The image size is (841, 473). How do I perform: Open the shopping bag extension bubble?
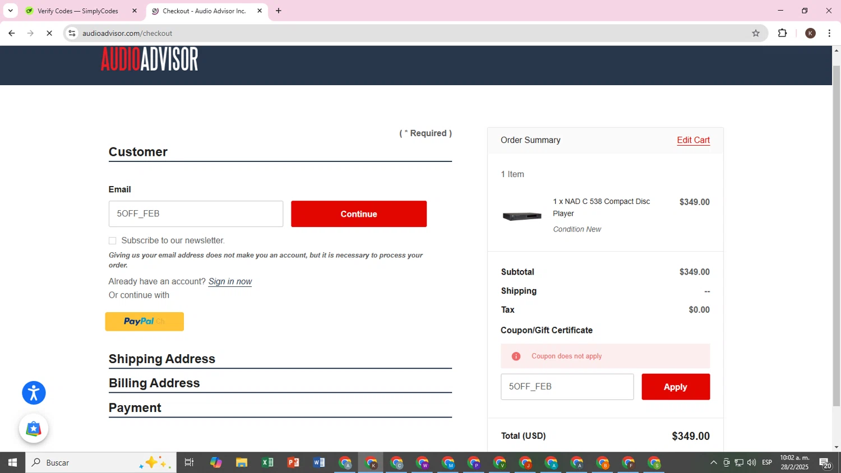click(34, 429)
